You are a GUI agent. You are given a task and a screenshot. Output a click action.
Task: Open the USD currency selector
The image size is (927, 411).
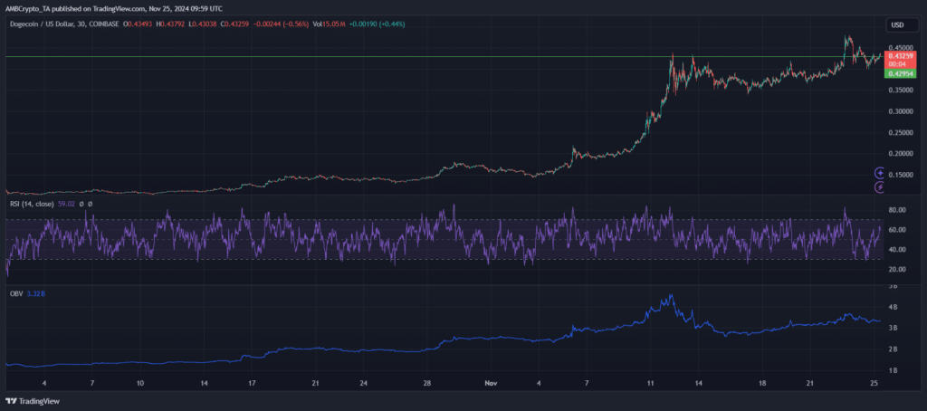[x=897, y=24]
